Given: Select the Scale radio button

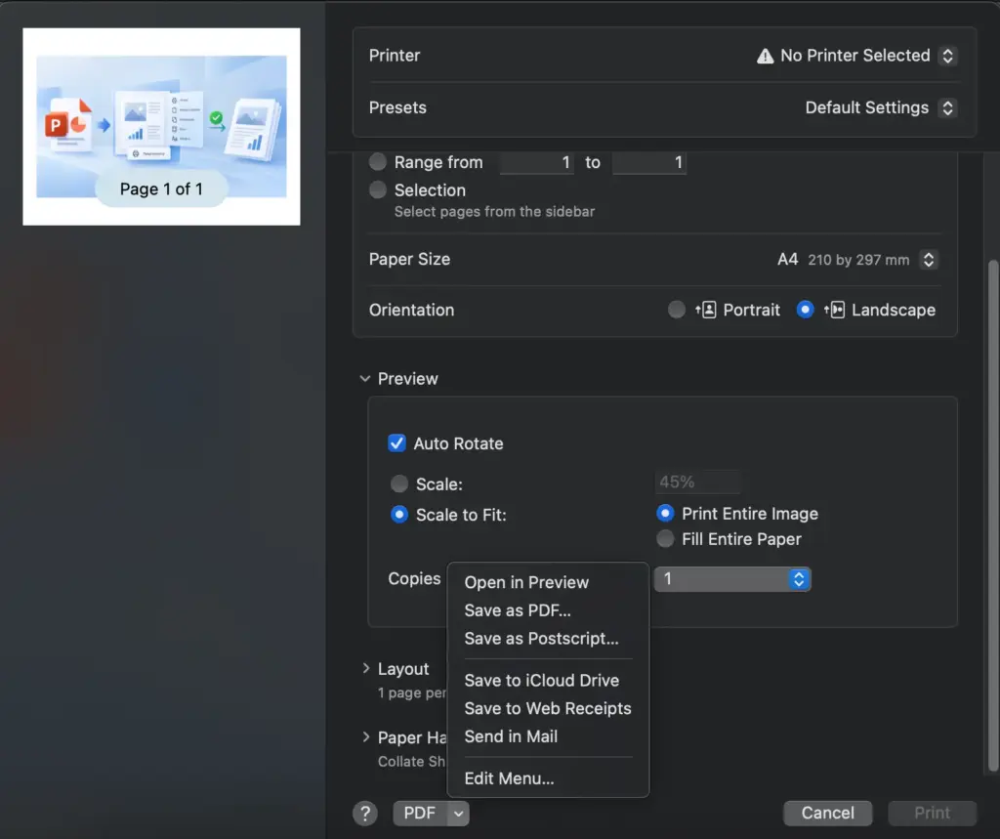Looking at the screenshot, I should (399, 484).
